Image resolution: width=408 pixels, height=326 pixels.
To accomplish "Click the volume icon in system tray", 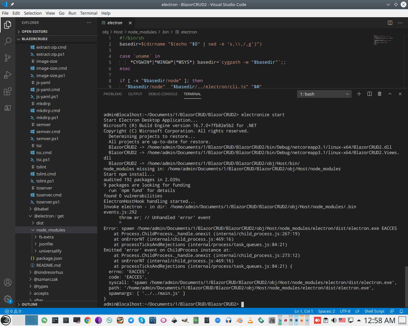I will [x=334, y=320].
